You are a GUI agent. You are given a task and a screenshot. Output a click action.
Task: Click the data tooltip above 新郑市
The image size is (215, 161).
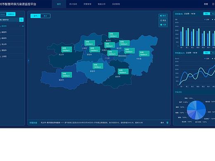click(x=123, y=71)
